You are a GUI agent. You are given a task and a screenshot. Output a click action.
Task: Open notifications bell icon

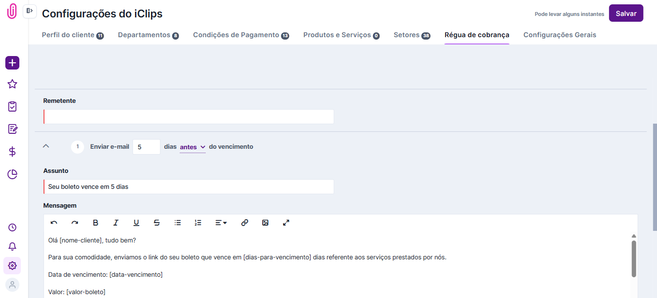click(13, 246)
